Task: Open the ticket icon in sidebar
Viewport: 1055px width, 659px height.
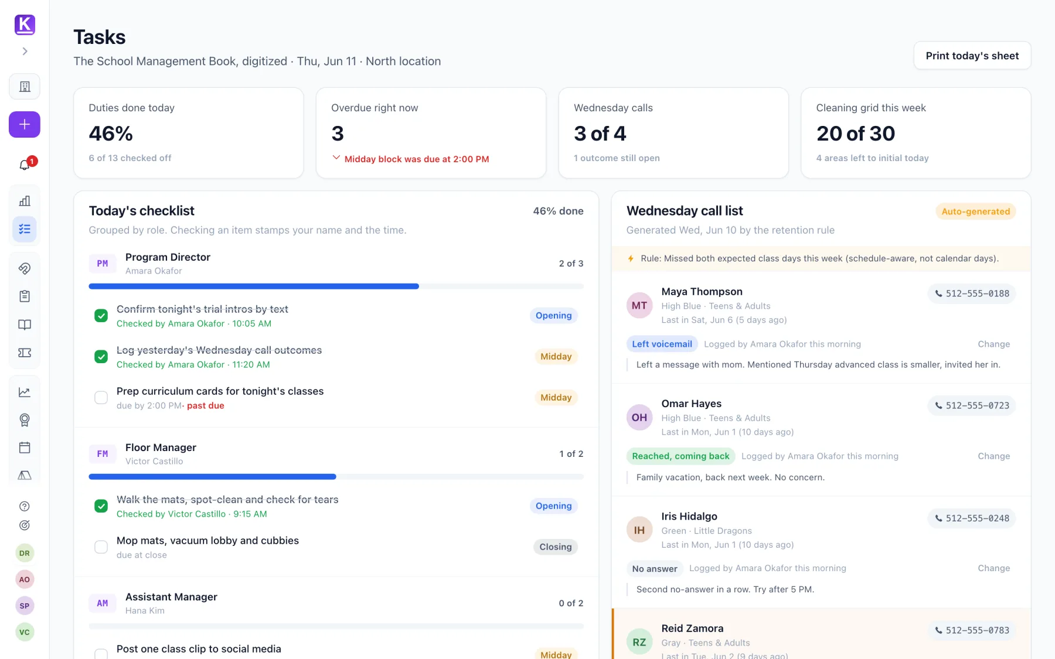Action: coord(25,353)
